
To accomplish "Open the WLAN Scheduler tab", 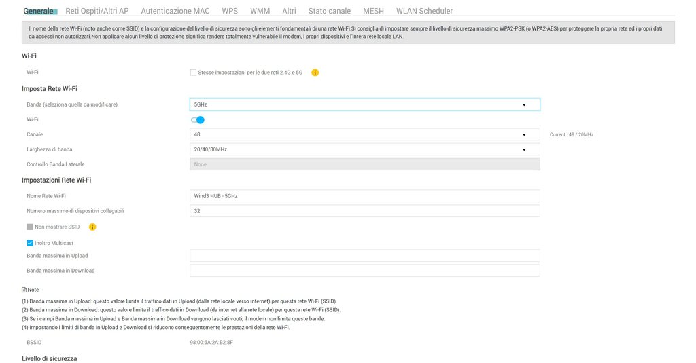I will pyautogui.click(x=424, y=11).
